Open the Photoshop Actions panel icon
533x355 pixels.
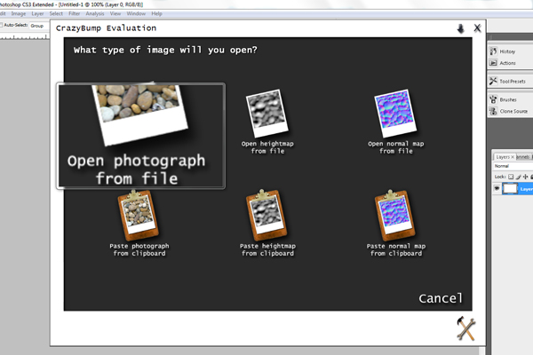493,63
